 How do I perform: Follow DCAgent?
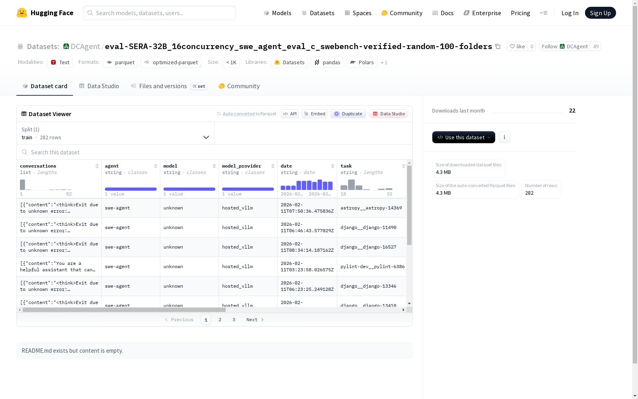(565, 46)
